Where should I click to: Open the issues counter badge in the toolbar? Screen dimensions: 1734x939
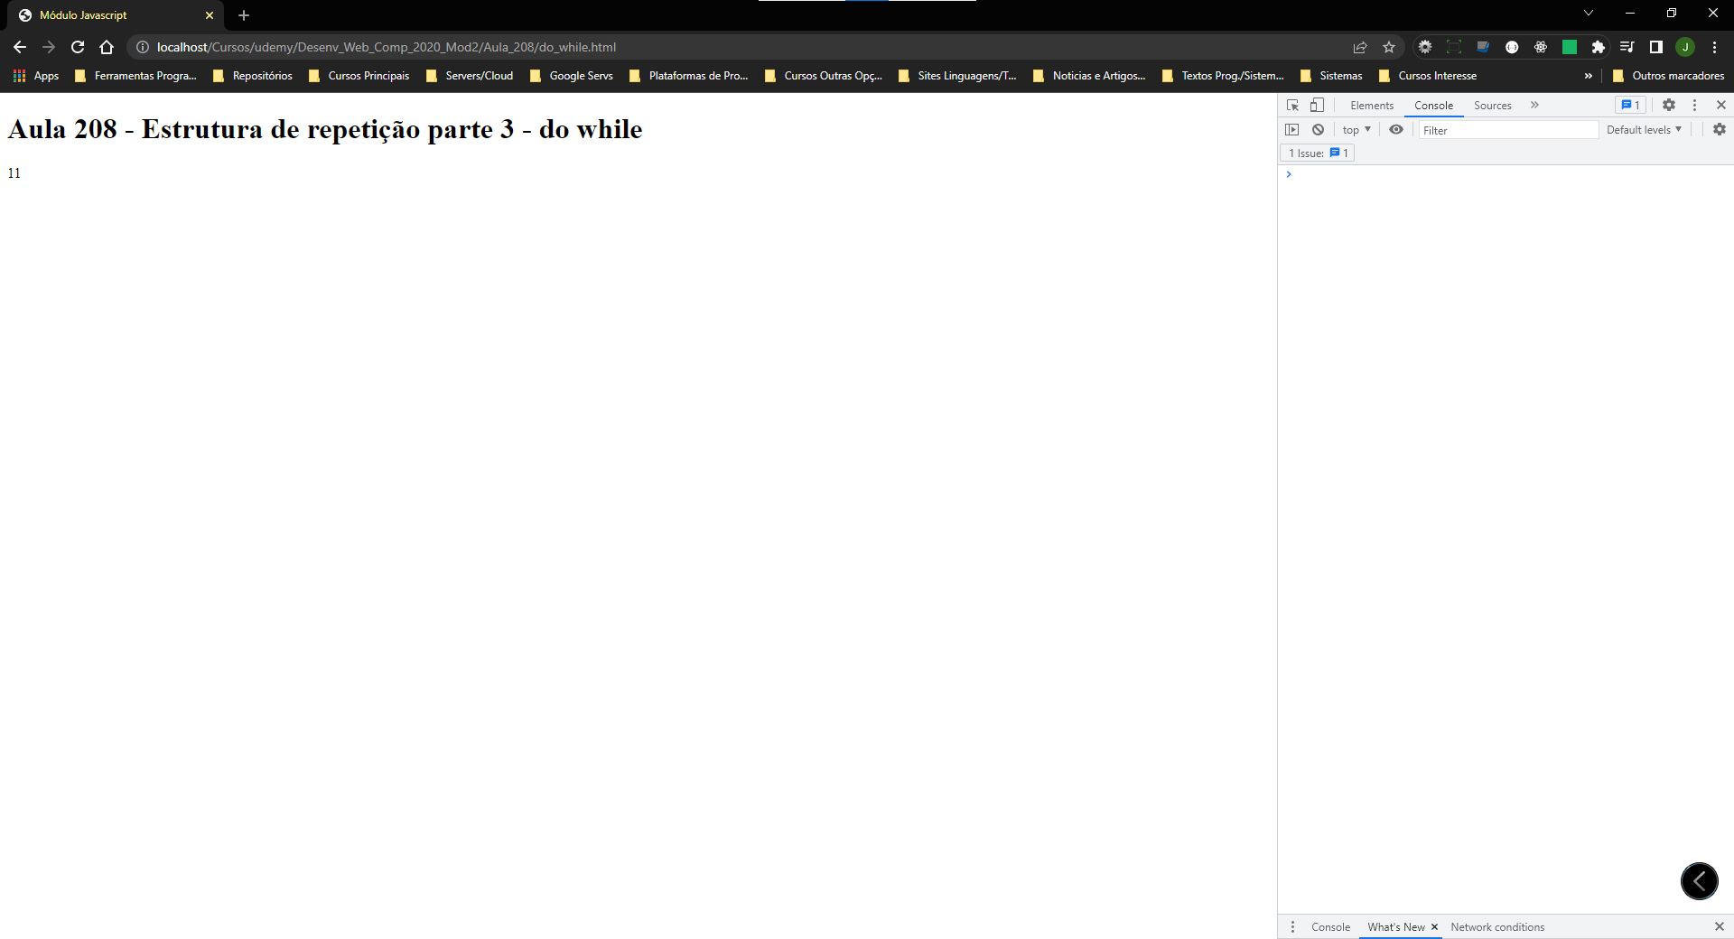pyautogui.click(x=1630, y=105)
